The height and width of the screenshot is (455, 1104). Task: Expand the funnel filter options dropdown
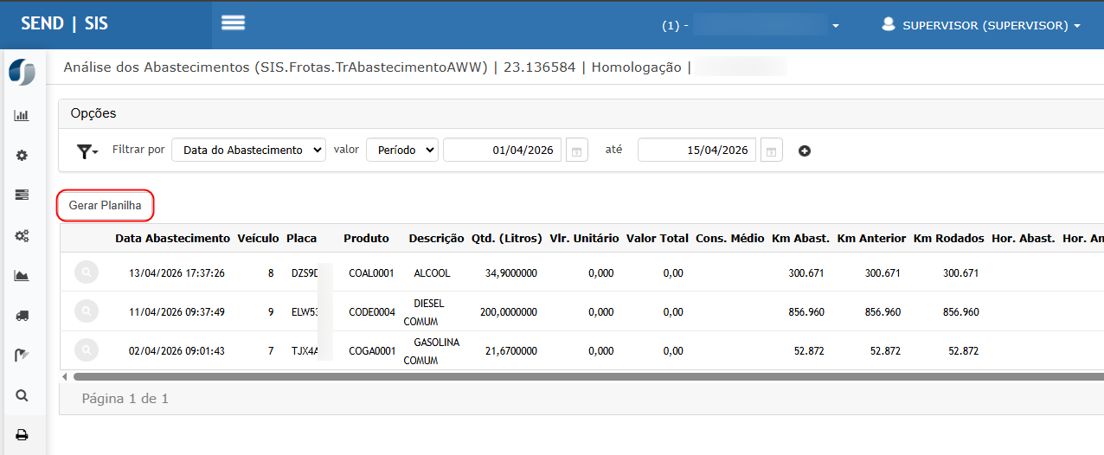tap(87, 151)
